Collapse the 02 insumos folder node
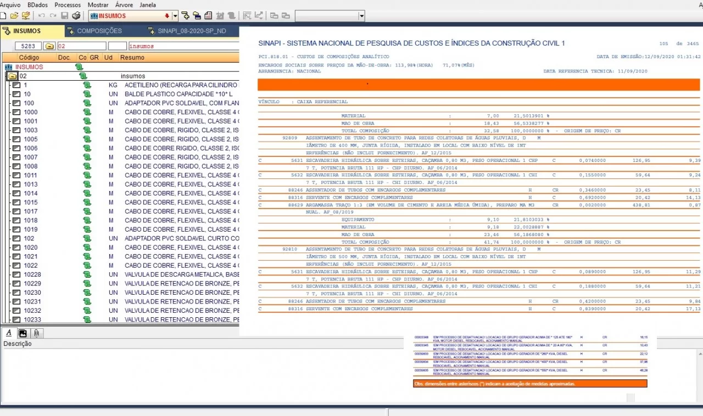The width and height of the screenshot is (703, 416). 12,76
